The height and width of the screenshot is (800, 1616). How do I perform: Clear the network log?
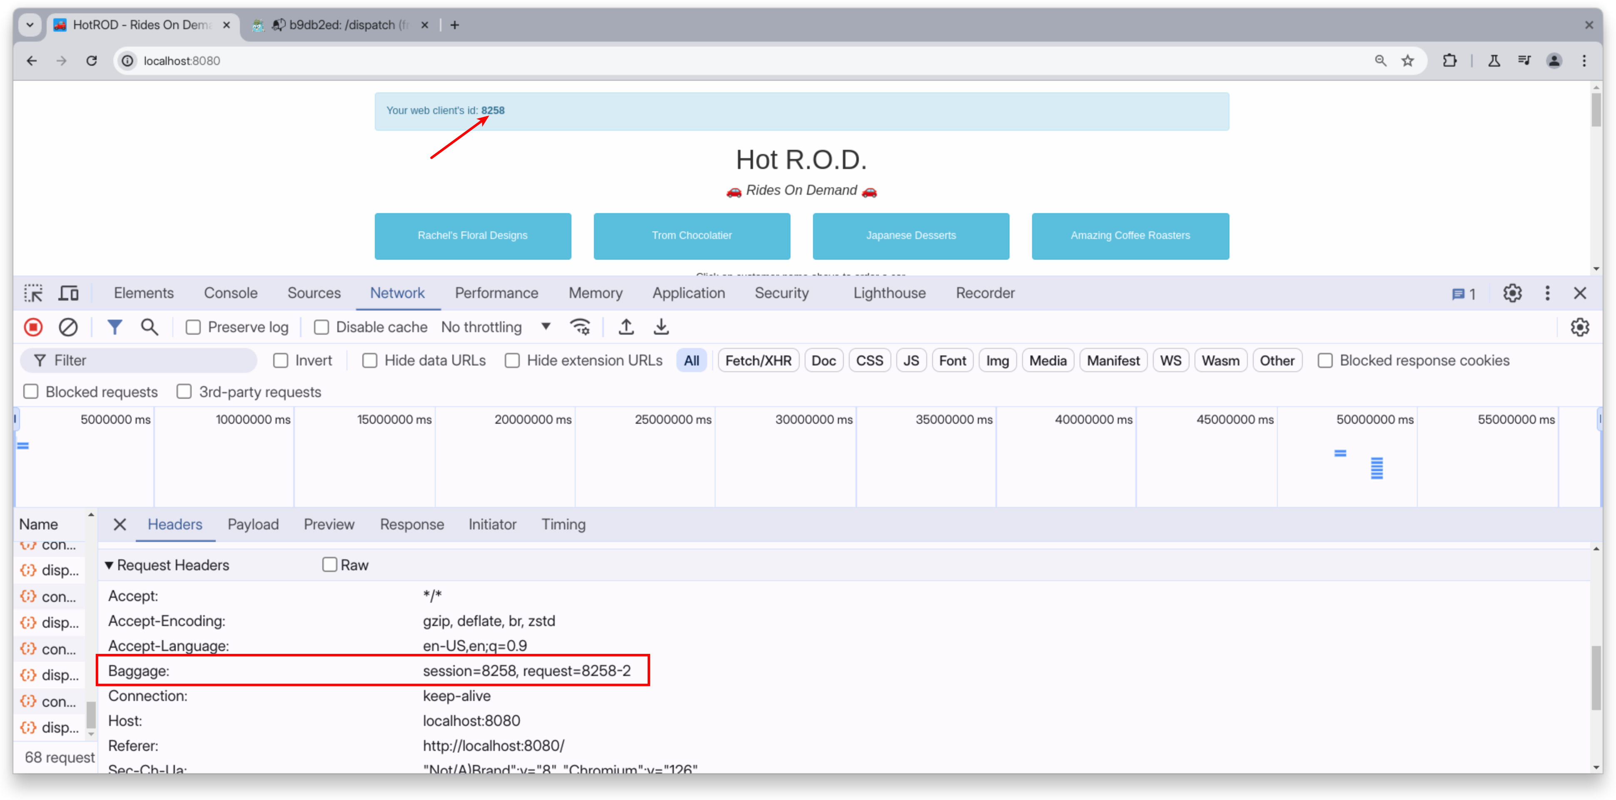pos(68,327)
